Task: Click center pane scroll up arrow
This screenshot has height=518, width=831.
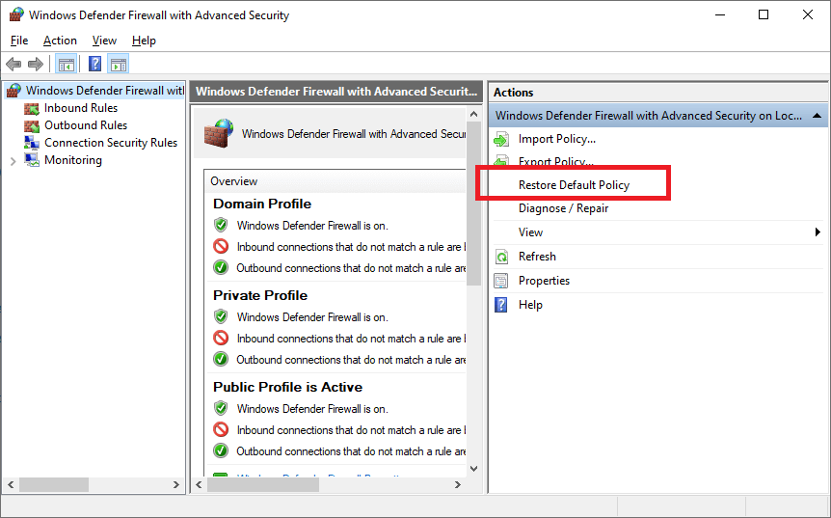Action: (x=473, y=114)
